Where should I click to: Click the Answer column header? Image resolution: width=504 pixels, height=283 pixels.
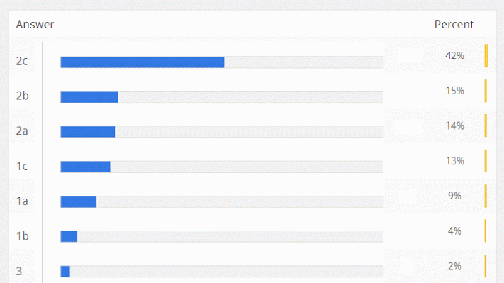35,25
